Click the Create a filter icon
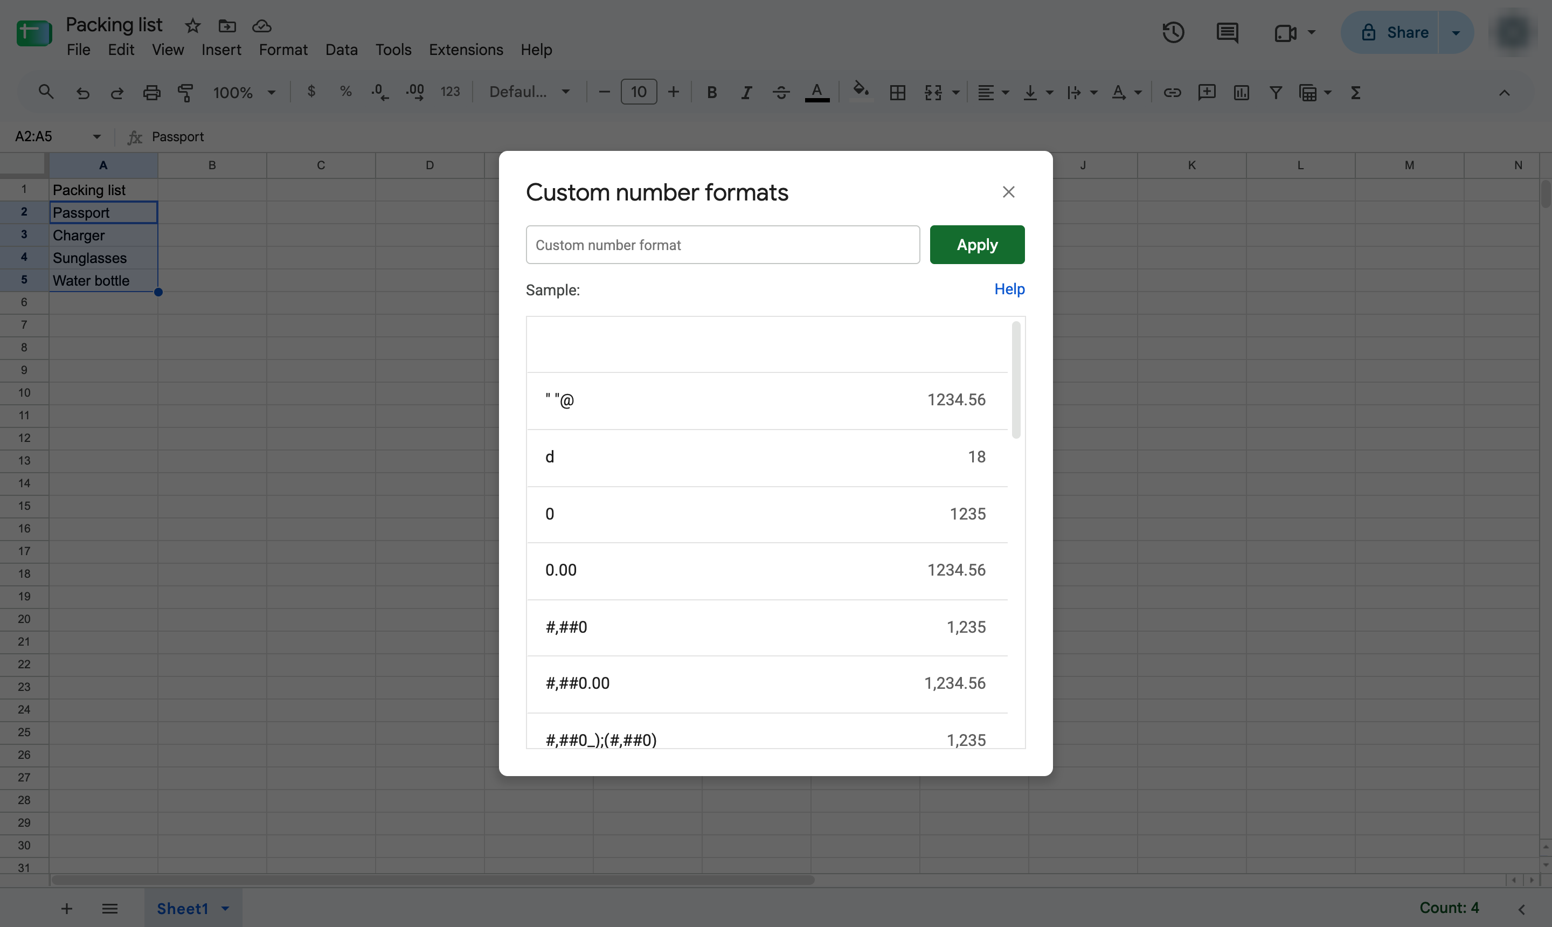Viewport: 1552px width, 927px height. coord(1276,93)
